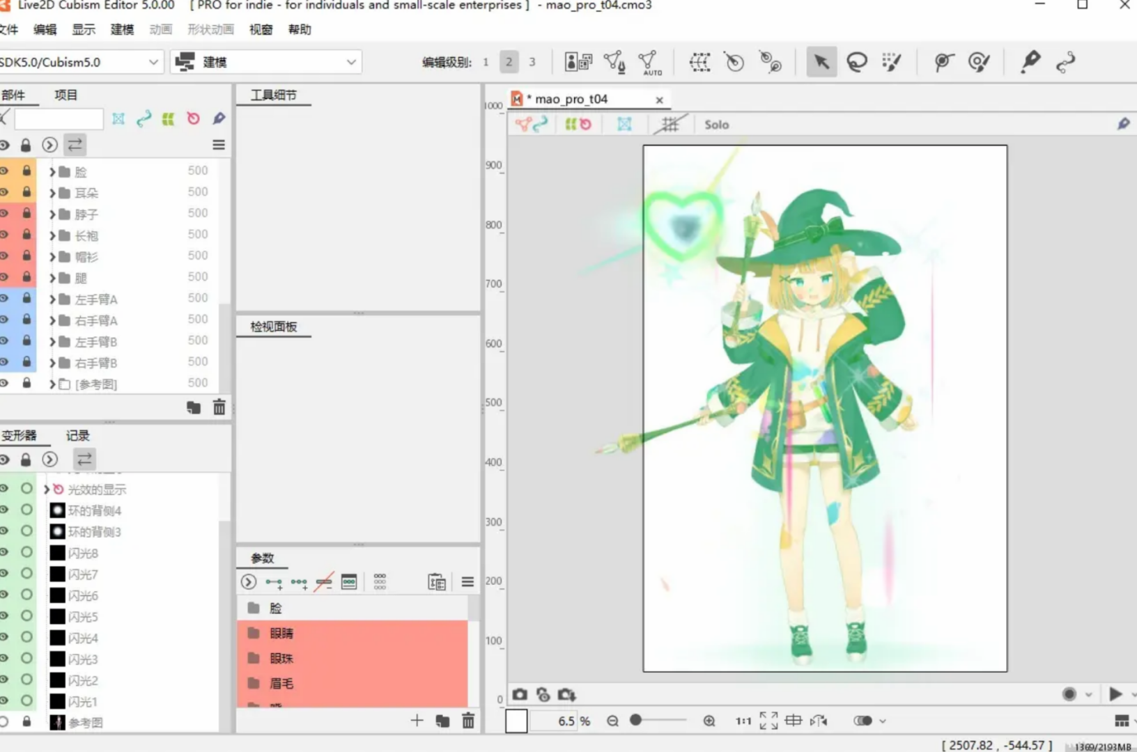
Task: Add a new parameter with plus icon
Action: pyautogui.click(x=417, y=720)
